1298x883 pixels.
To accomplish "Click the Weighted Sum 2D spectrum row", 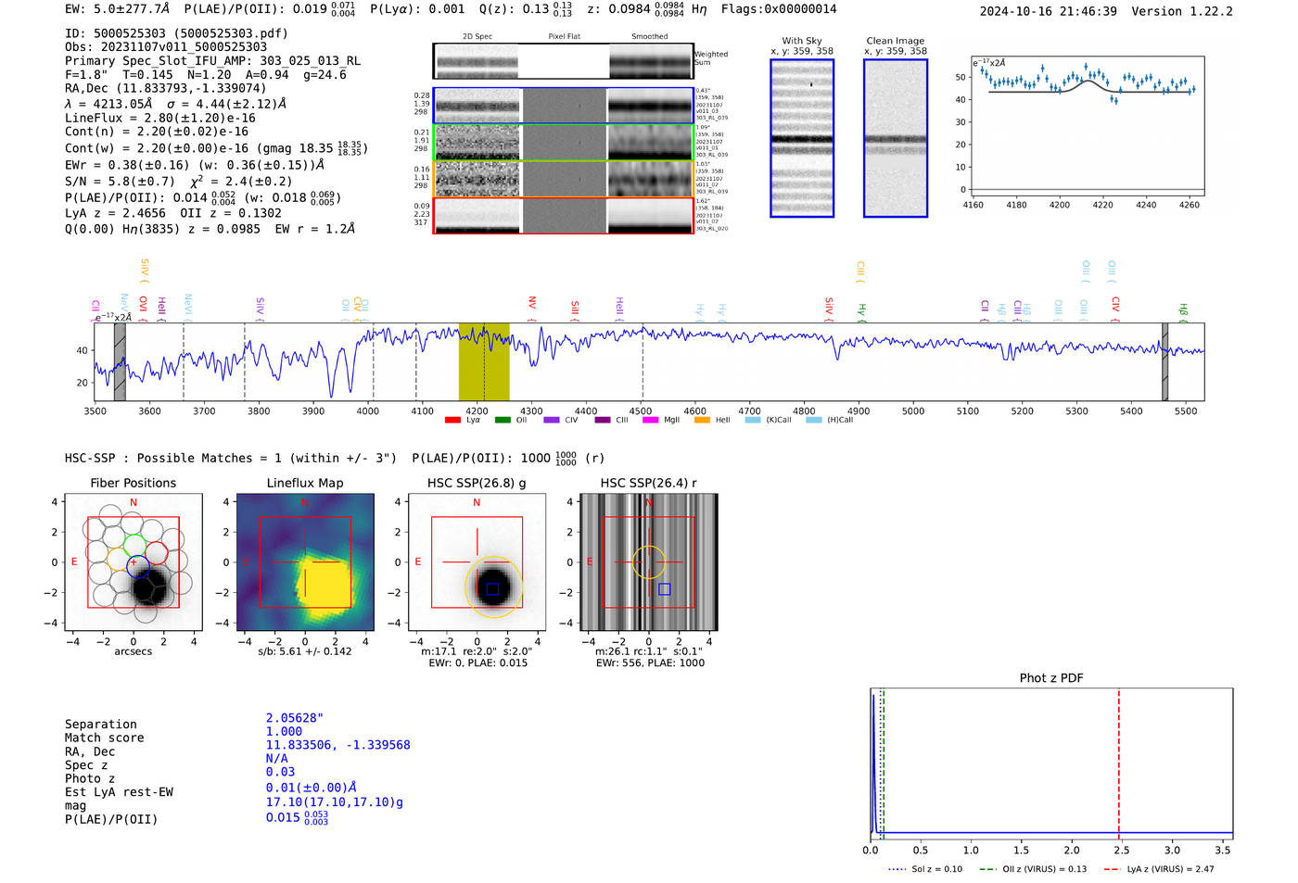I will point(563,62).
